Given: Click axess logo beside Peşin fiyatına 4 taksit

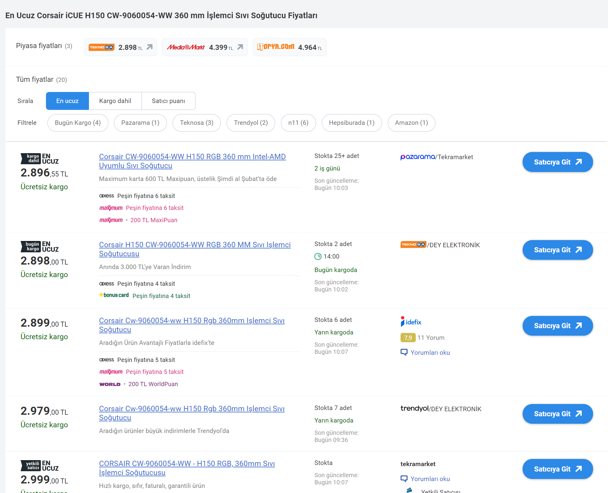Looking at the screenshot, I should [x=107, y=283].
